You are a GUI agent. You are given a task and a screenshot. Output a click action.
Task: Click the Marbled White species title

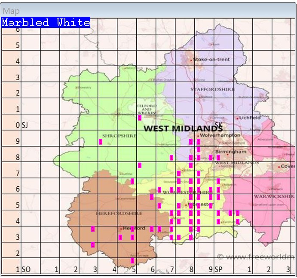(x=46, y=23)
